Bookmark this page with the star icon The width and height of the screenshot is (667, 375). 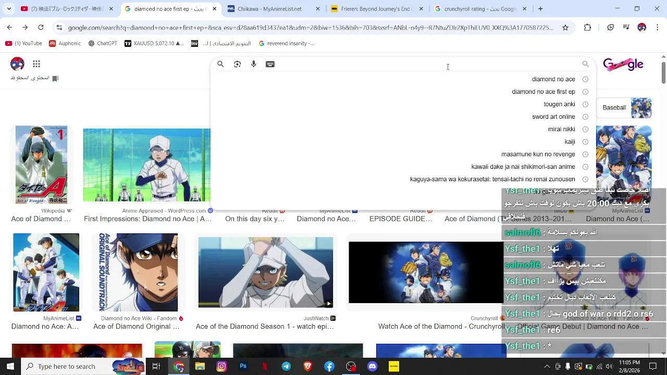pos(565,28)
